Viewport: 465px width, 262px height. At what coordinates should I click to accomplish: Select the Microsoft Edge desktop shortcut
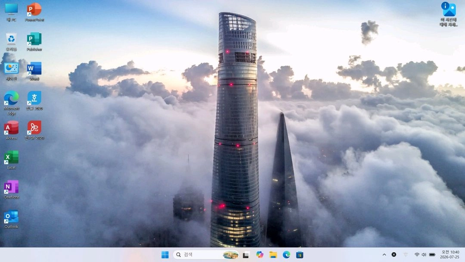click(11, 103)
